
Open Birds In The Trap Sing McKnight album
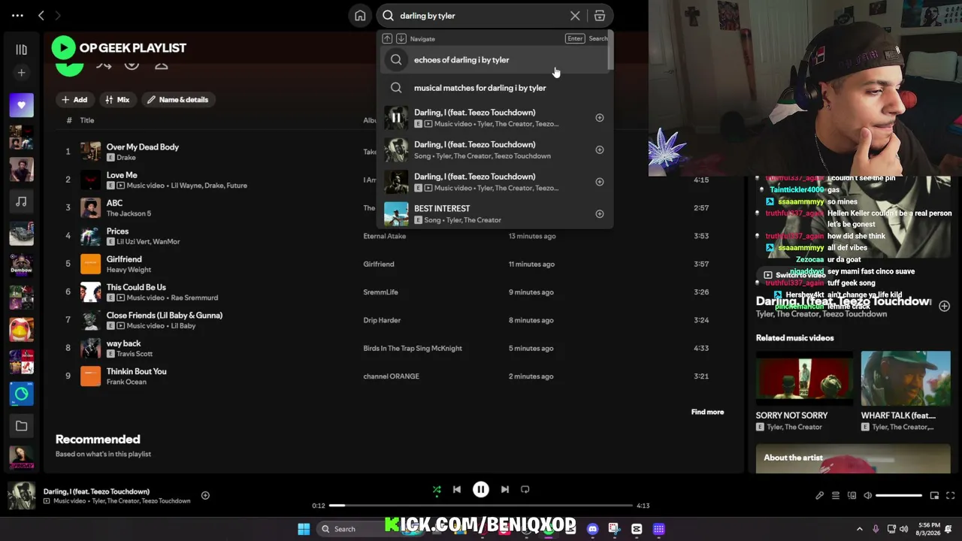(x=413, y=349)
